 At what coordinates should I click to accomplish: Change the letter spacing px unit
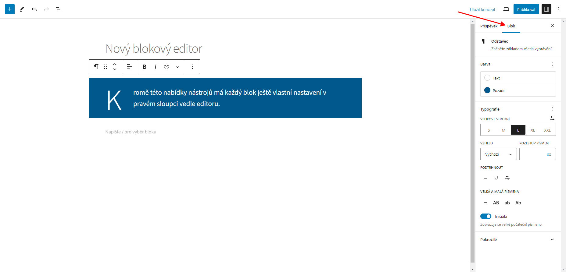pyautogui.click(x=549, y=154)
